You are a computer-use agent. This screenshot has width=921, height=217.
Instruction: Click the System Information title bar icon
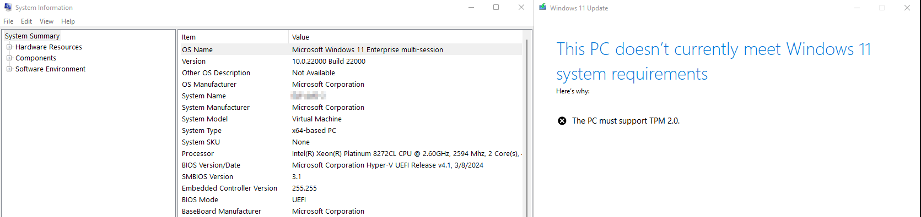click(x=8, y=7)
